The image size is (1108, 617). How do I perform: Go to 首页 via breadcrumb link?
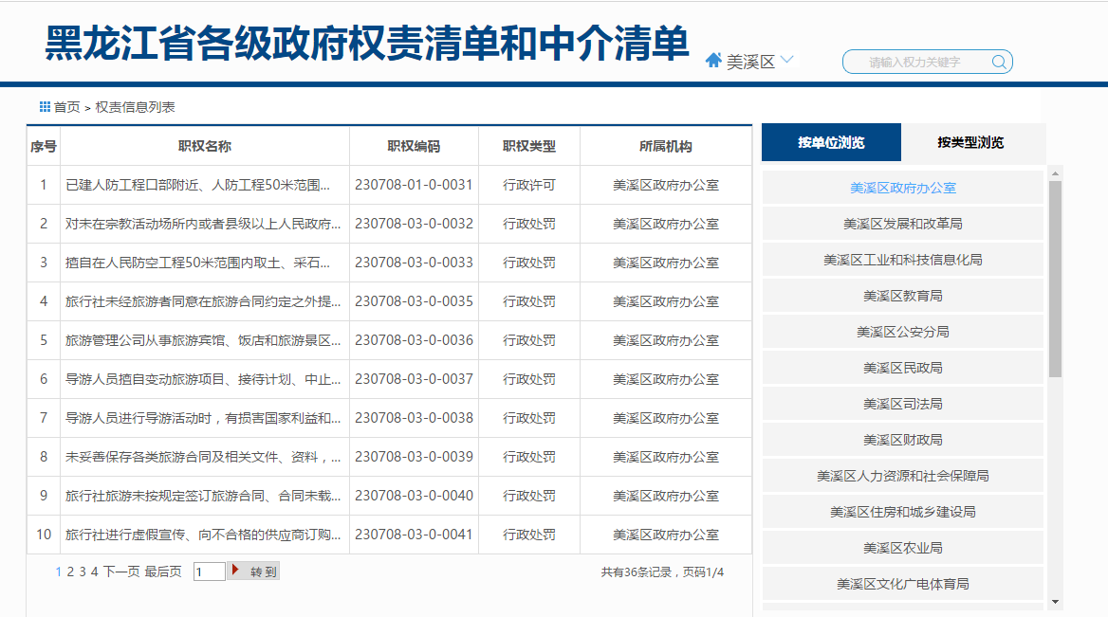pyautogui.click(x=67, y=107)
